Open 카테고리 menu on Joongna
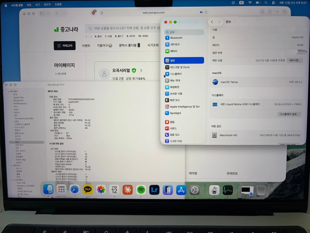Screen dimensions: 310x233 tap(65, 46)
